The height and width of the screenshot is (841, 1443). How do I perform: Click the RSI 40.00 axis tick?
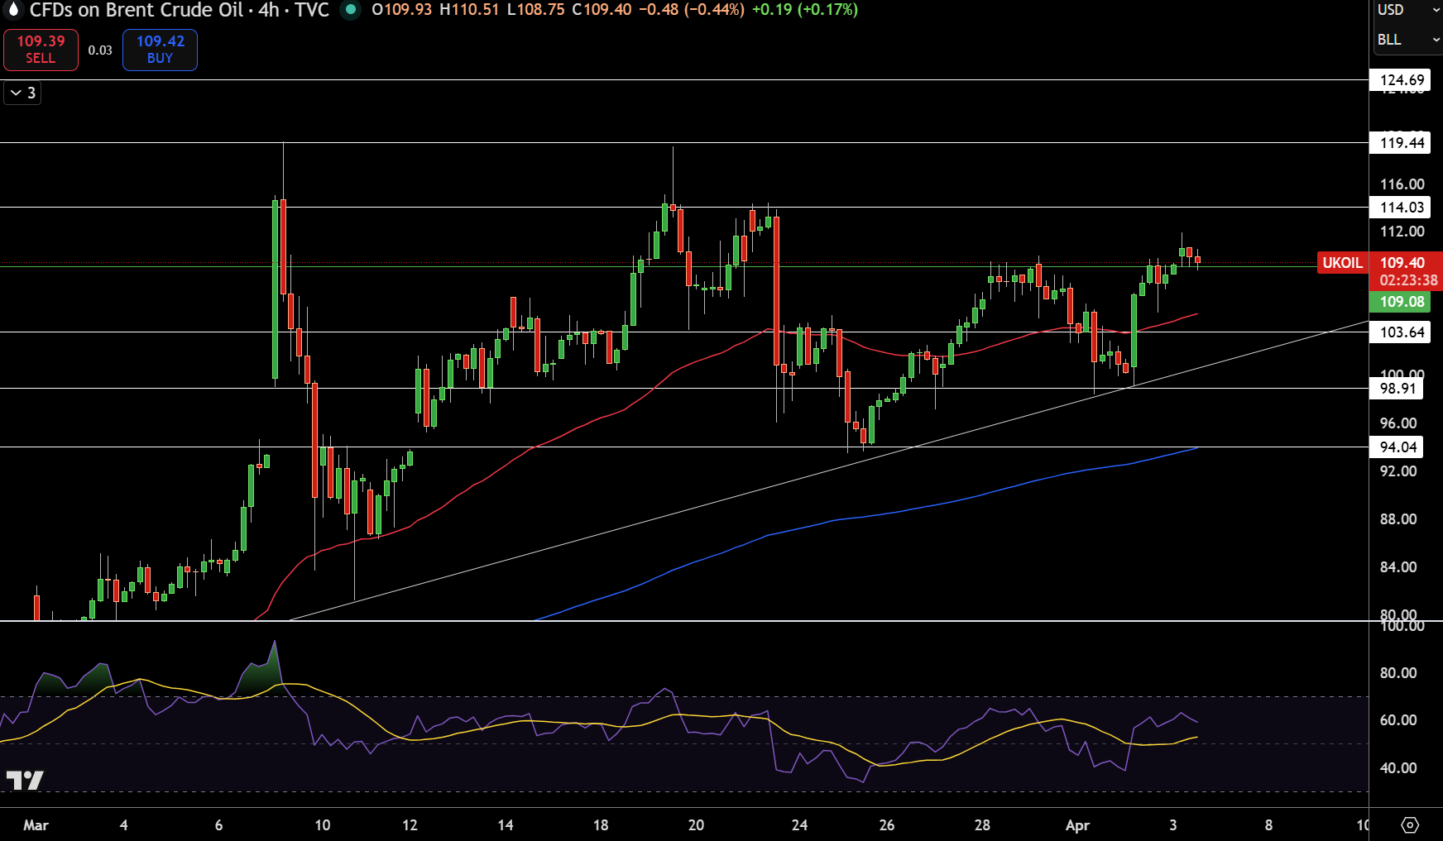point(1398,768)
